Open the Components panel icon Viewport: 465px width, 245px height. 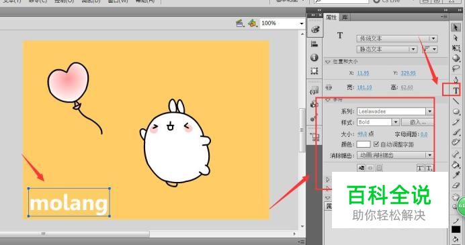314,104
